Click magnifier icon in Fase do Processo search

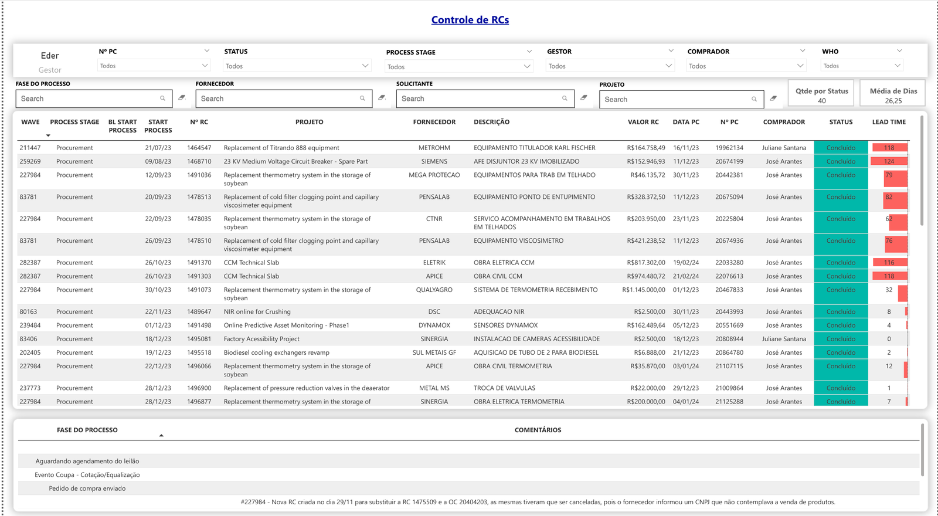click(x=162, y=99)
